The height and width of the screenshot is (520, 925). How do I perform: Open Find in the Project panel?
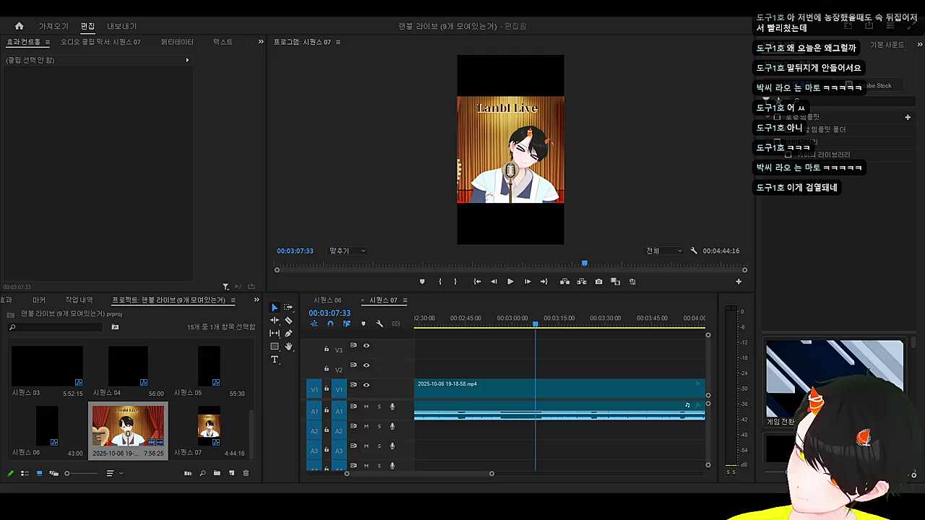point(202,474)
